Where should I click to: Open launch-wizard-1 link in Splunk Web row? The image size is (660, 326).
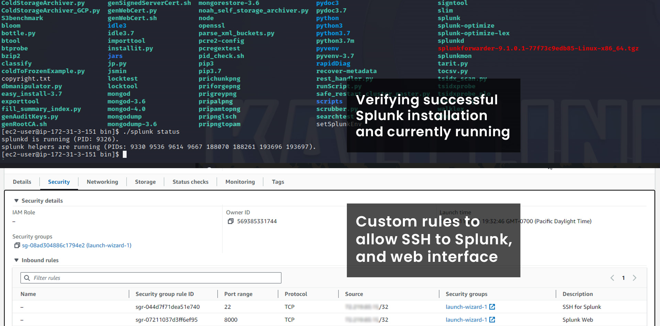[466, 319]
